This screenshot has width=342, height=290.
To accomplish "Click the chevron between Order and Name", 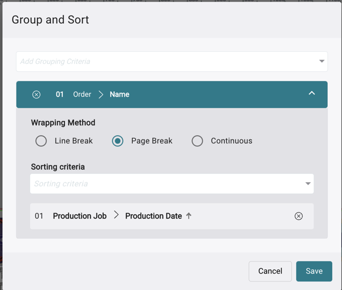I will pyautogui.click(x=101, y=95).
